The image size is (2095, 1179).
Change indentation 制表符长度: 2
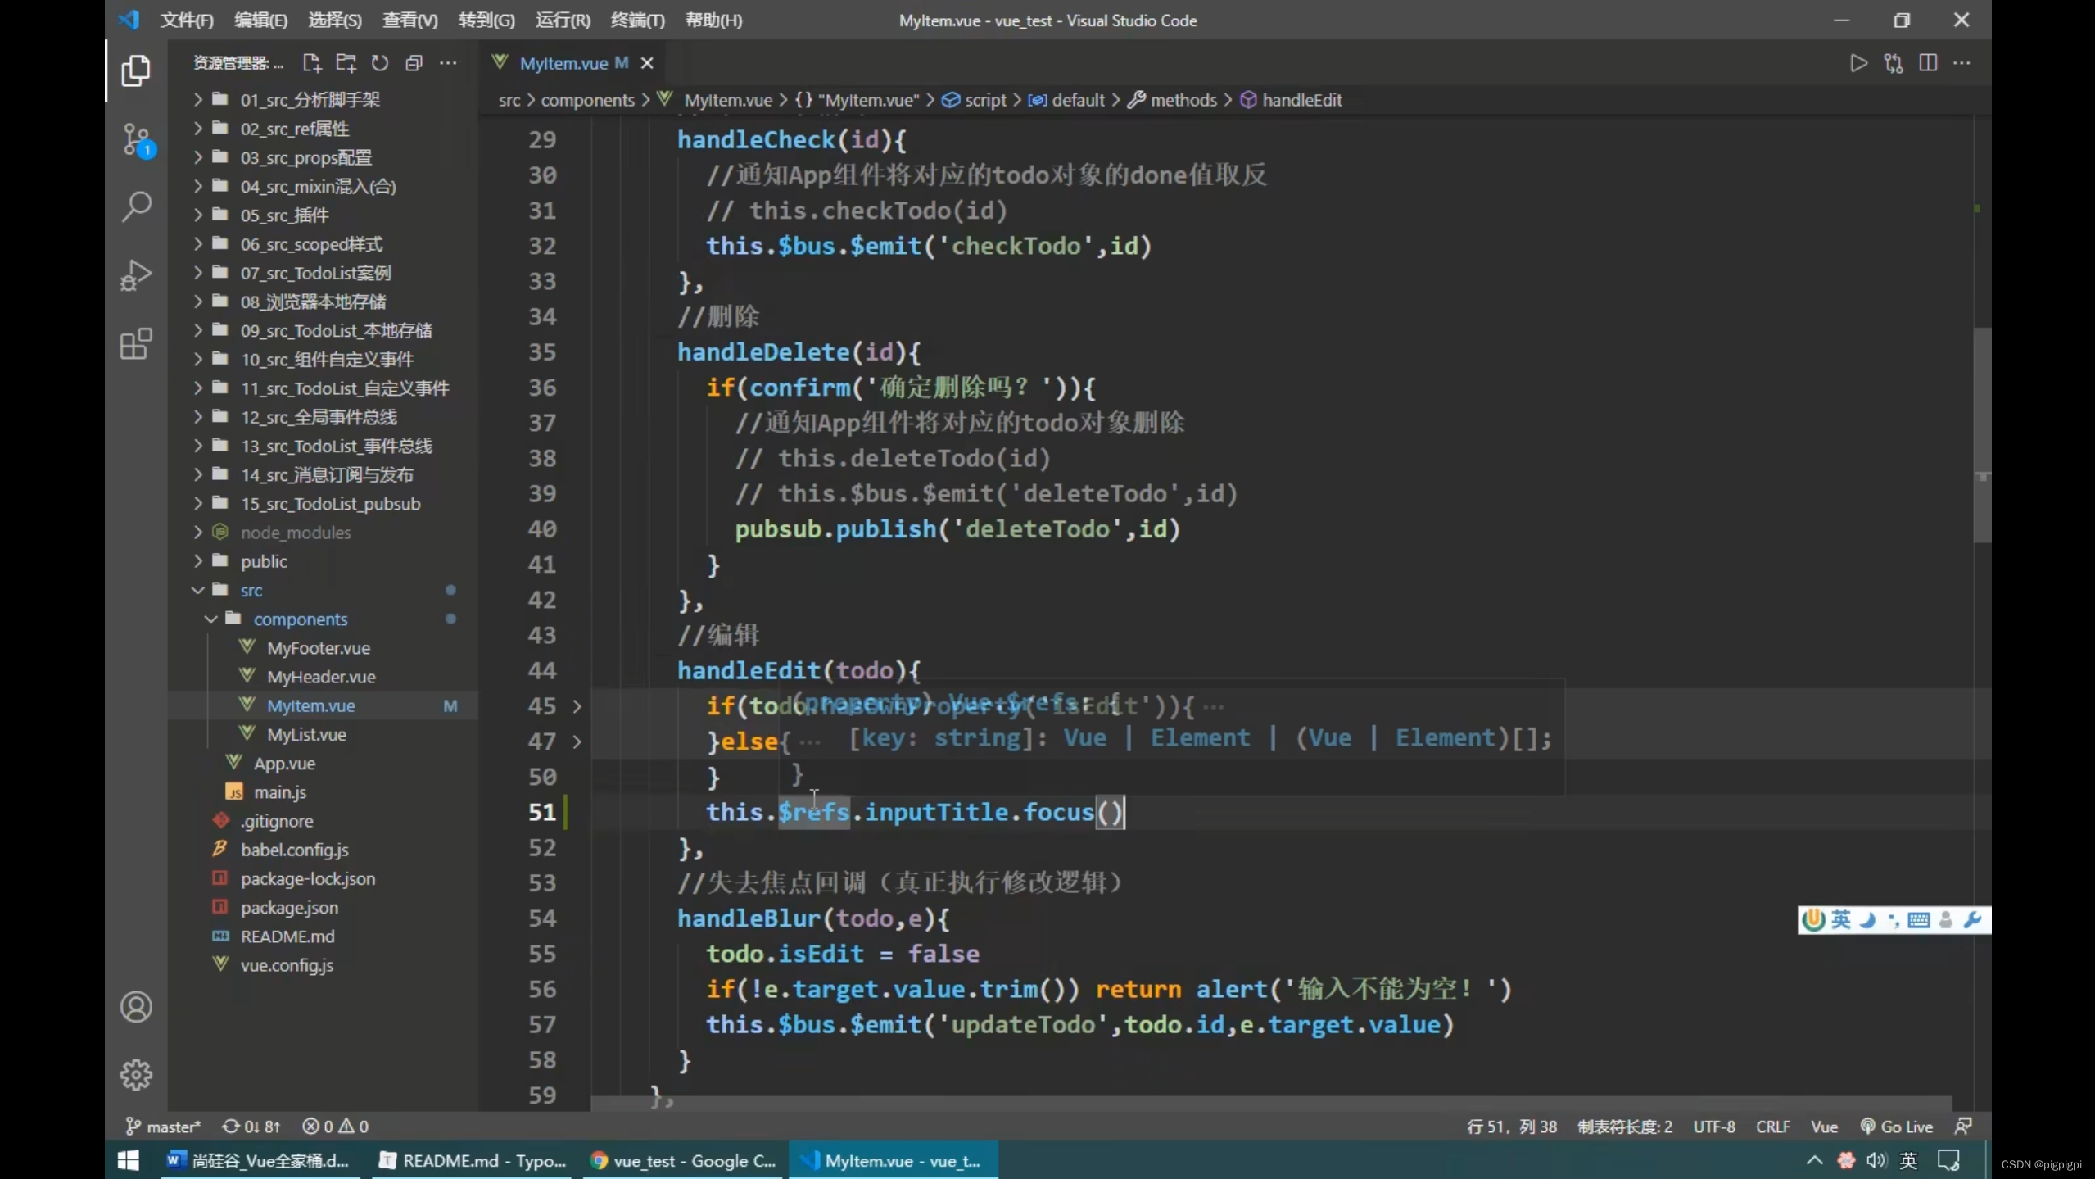[x=1625, y=1127]
